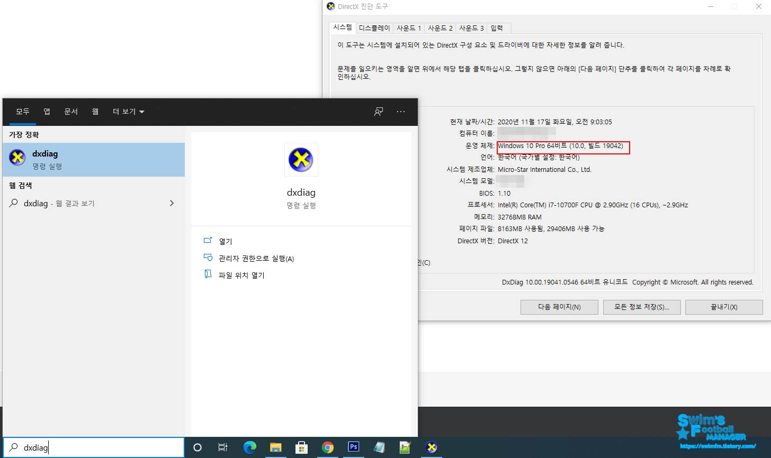
Task: Open the 사운드 1 tab
Action: [409, 28]
